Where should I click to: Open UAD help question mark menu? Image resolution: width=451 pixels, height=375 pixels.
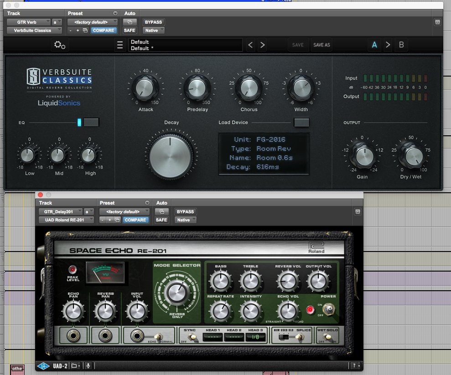tap(356, 366)
